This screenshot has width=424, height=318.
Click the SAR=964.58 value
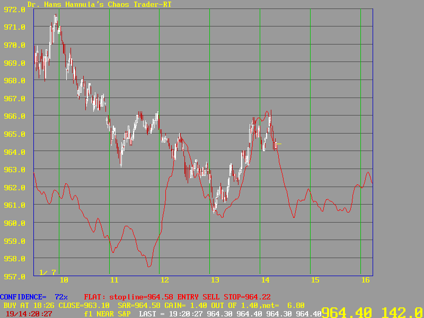pyautogui.click(x=139, y=306)
